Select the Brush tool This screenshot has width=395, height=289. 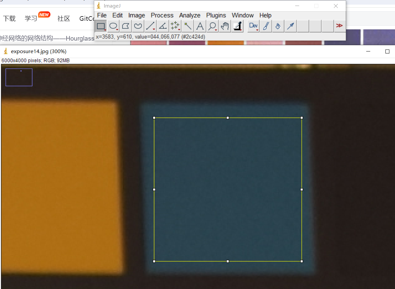[x=266, y=26]
